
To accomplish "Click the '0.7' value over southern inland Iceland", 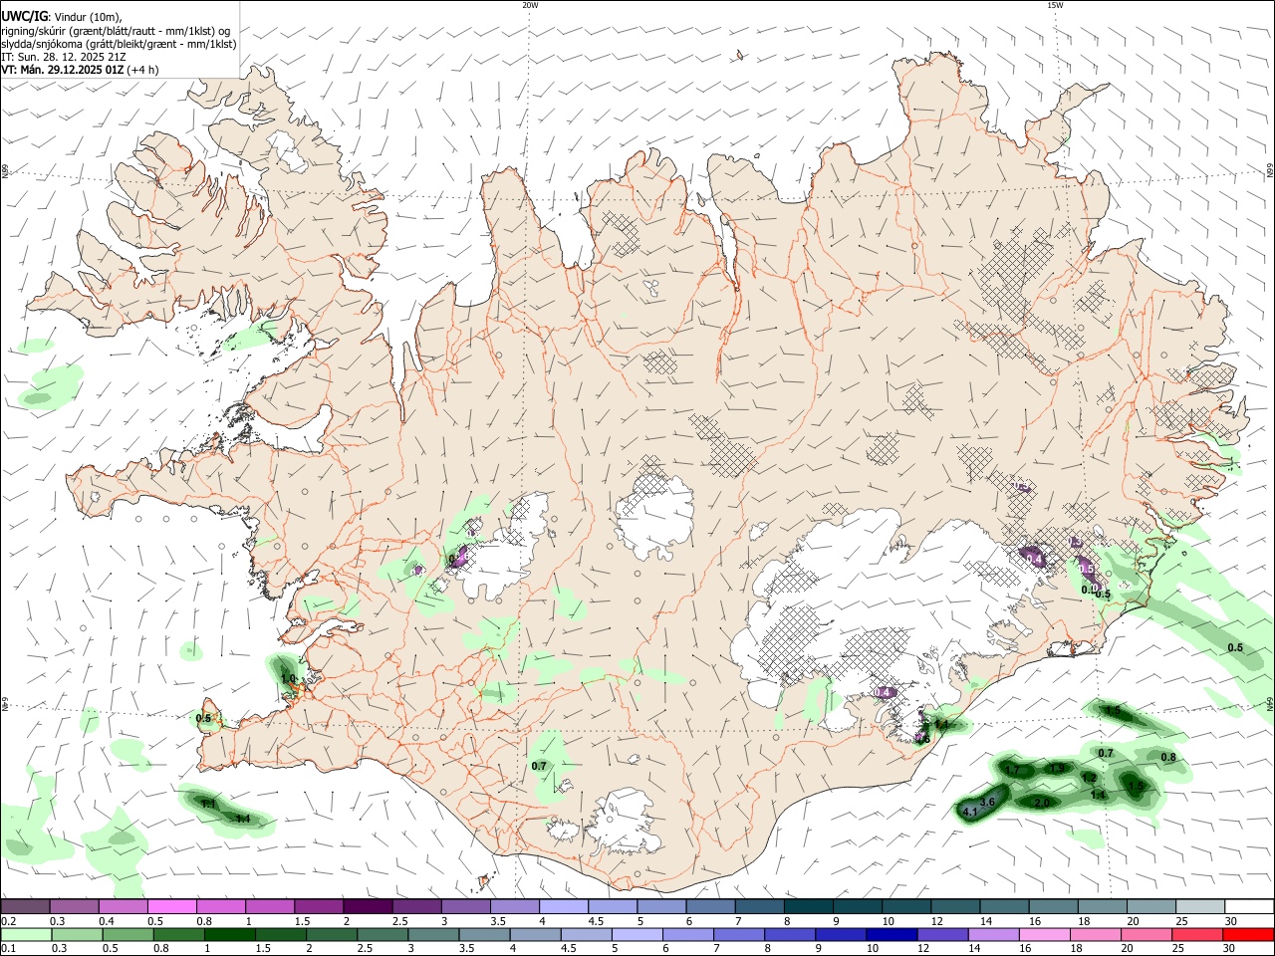I will [539, 766].
